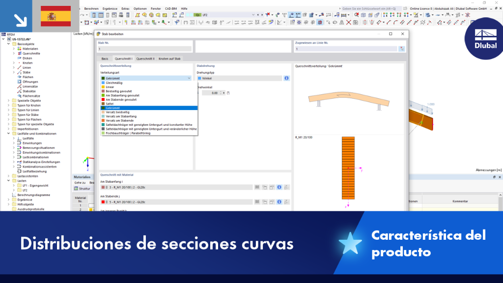The width and height of the screenshot is (503, 283).
Task: Open the 'Knoten auf Stab' tab
Action: 169,59
